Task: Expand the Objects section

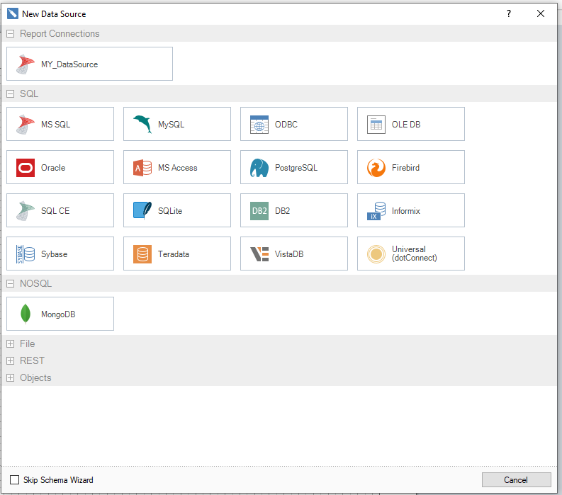Action: pyautogui.click(x=11, y=378)
